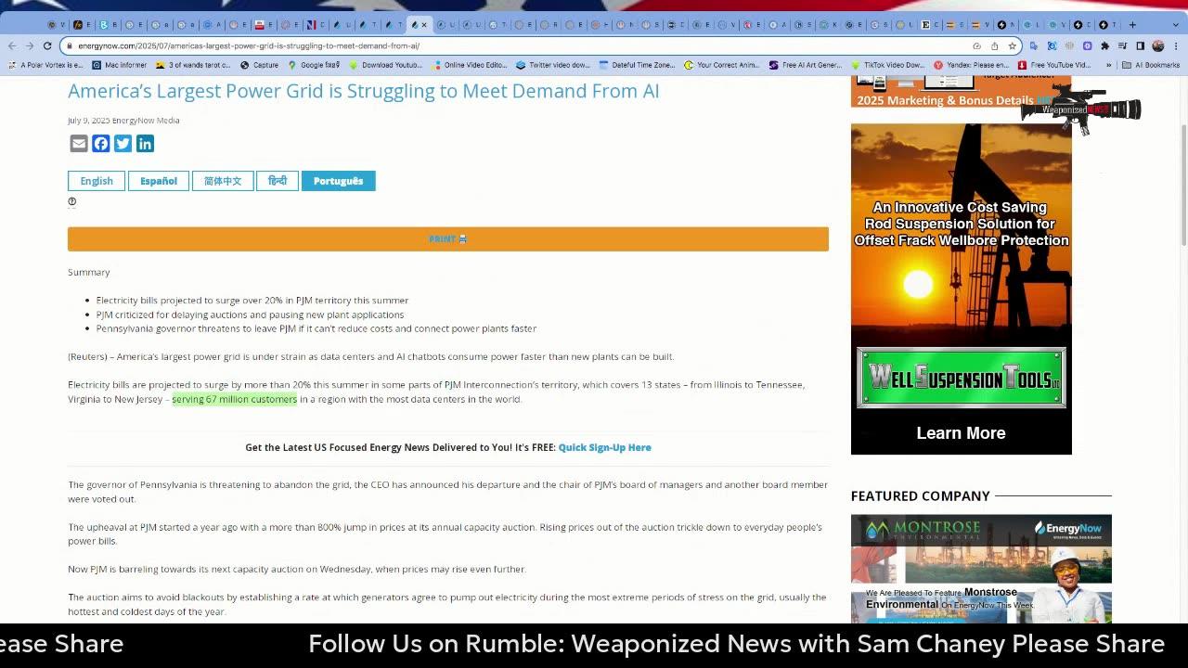Open 'TikTok Video Dow...' bookmark

point(888,65)
